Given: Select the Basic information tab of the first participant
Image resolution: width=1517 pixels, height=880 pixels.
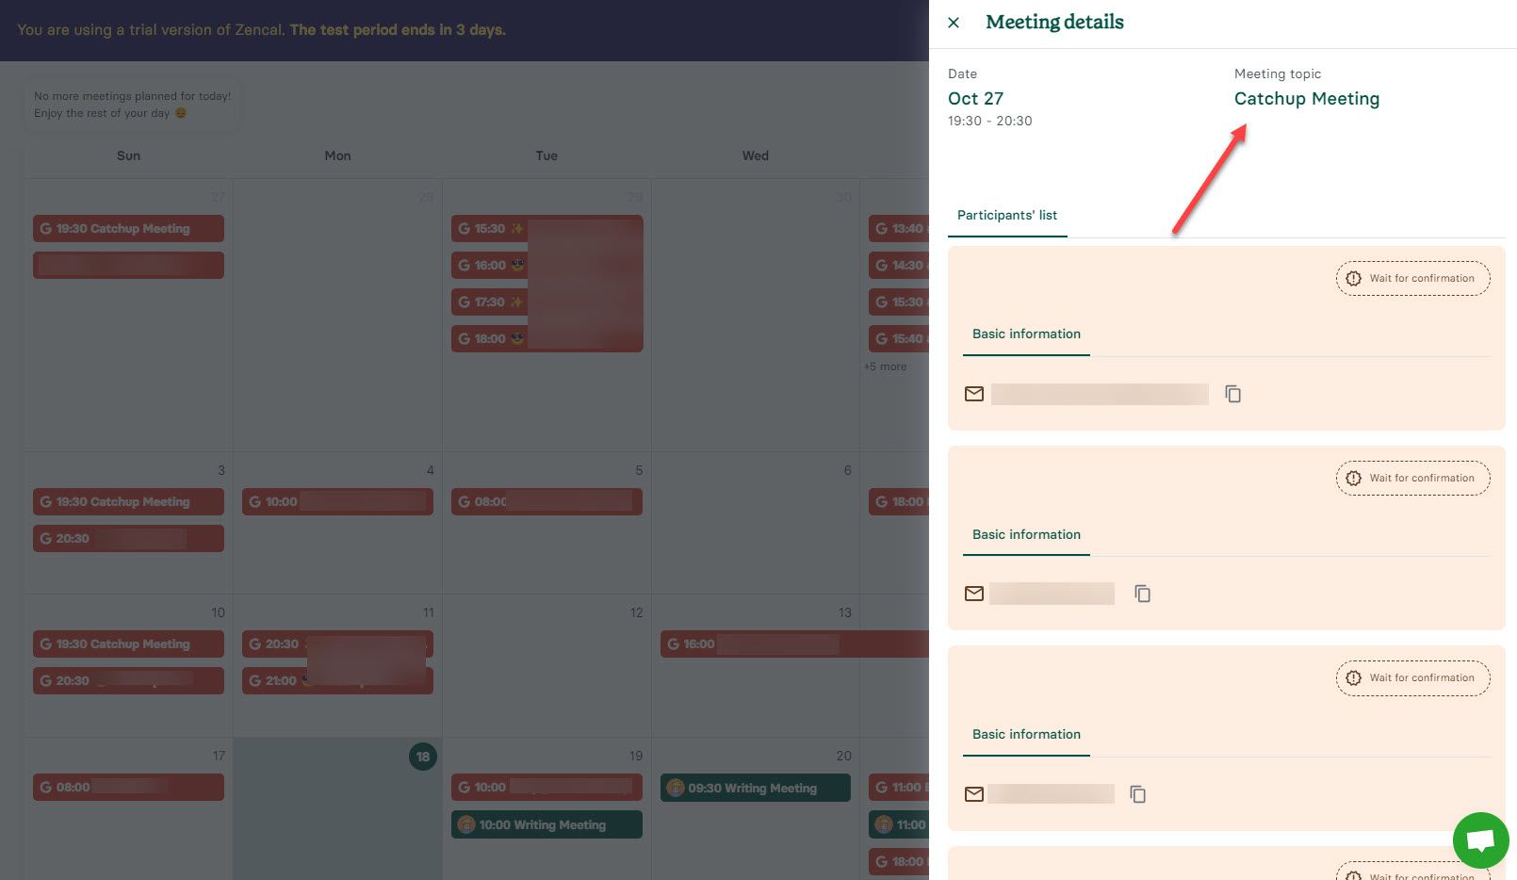Looking at the screenshot, I should tap(1026, 334).
